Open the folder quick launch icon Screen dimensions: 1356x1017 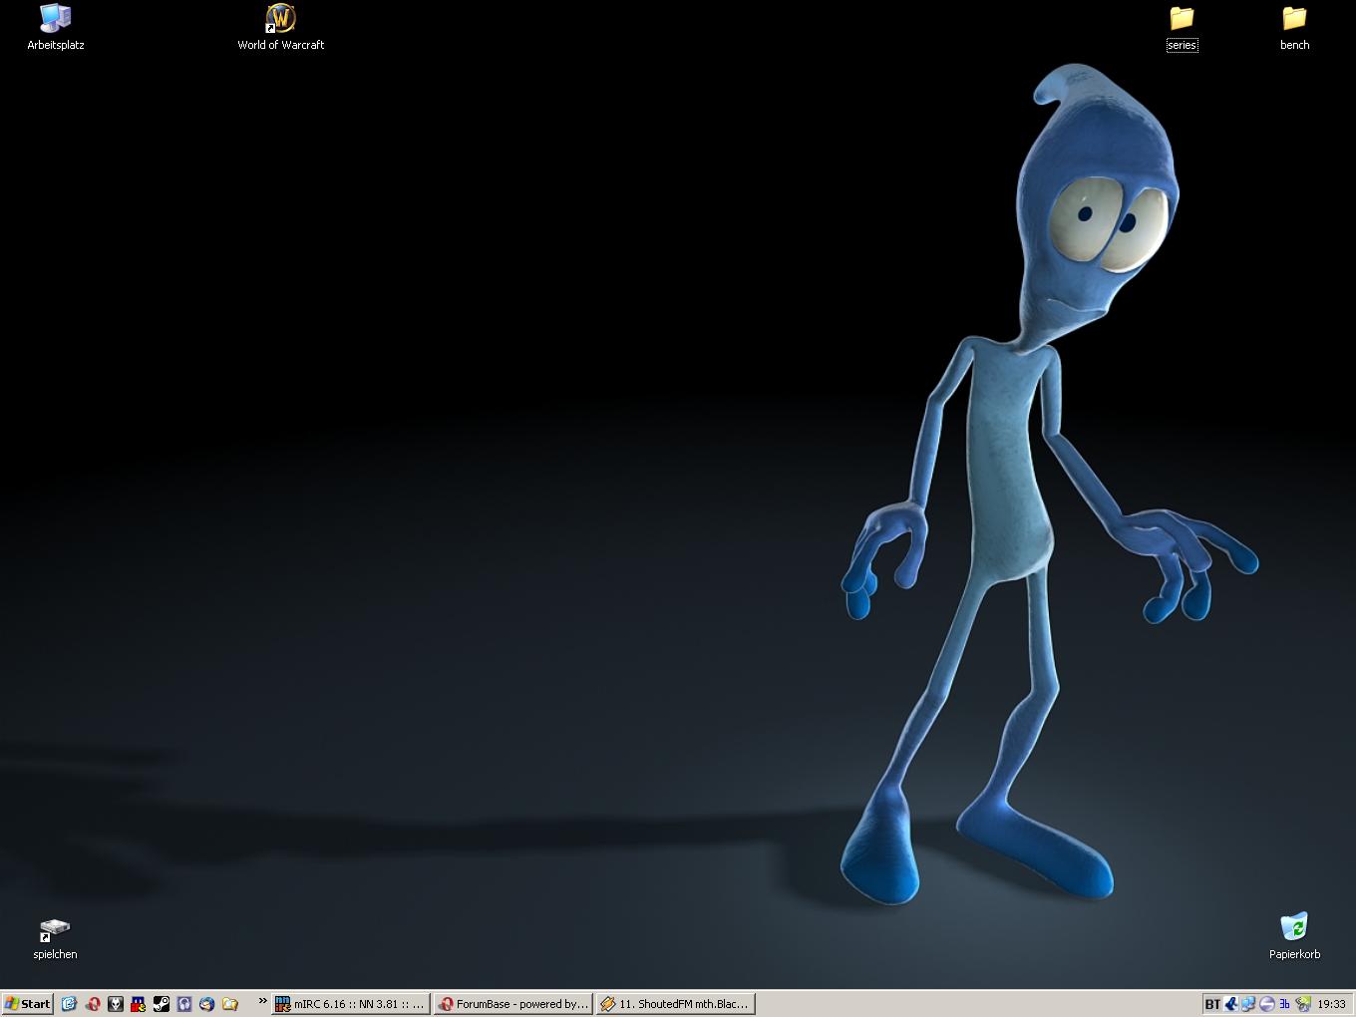229,1004
